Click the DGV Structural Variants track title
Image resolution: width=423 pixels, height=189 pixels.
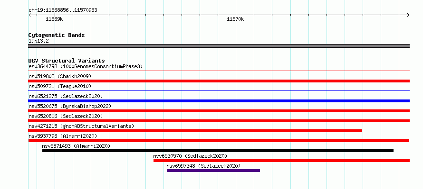[67, 61]
